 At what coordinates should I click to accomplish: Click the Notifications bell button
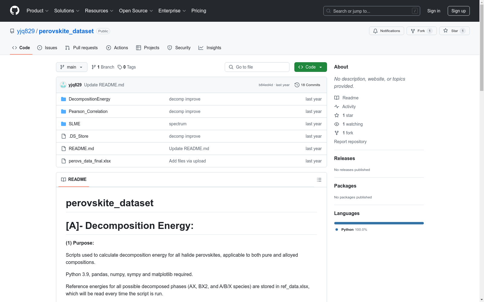click(x=386, y=31)
